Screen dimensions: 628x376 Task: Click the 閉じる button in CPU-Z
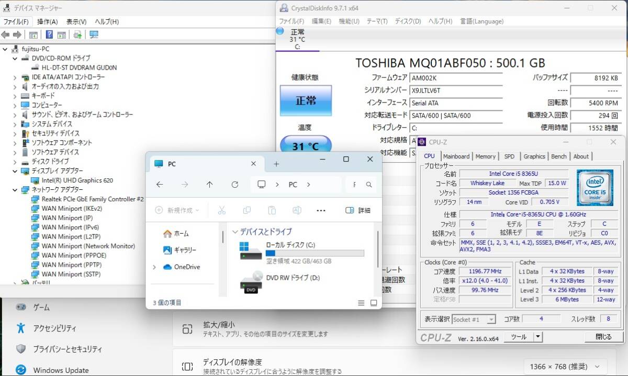click(602, 337)
